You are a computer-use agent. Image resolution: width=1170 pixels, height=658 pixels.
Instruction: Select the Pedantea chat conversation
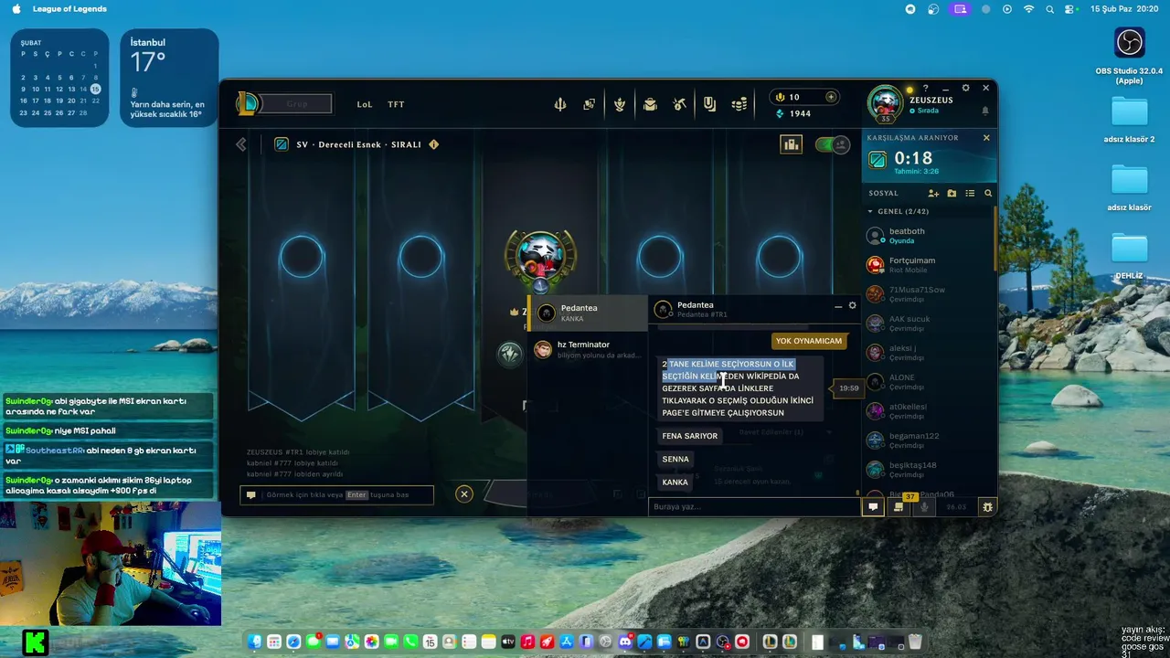tap(588, 313)
